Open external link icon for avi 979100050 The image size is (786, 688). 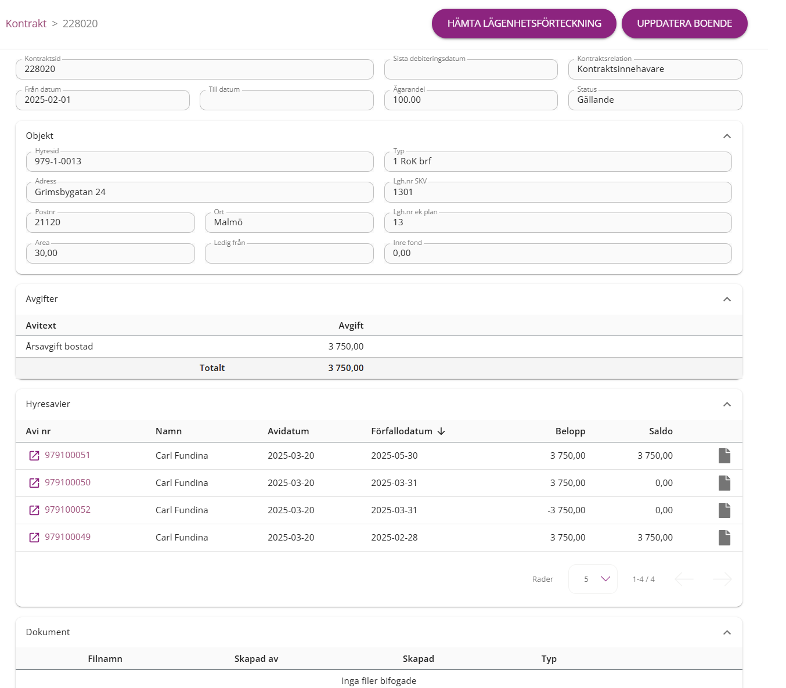(34, 483)
